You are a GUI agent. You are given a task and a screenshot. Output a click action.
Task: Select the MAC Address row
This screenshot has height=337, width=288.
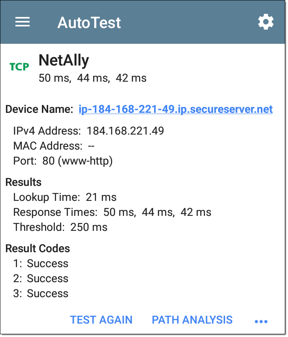[x=54, y=146]
